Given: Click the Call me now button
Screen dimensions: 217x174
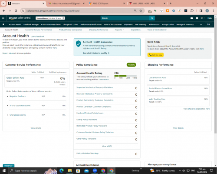Looking at the screenshot, I should tap(155, 55).
